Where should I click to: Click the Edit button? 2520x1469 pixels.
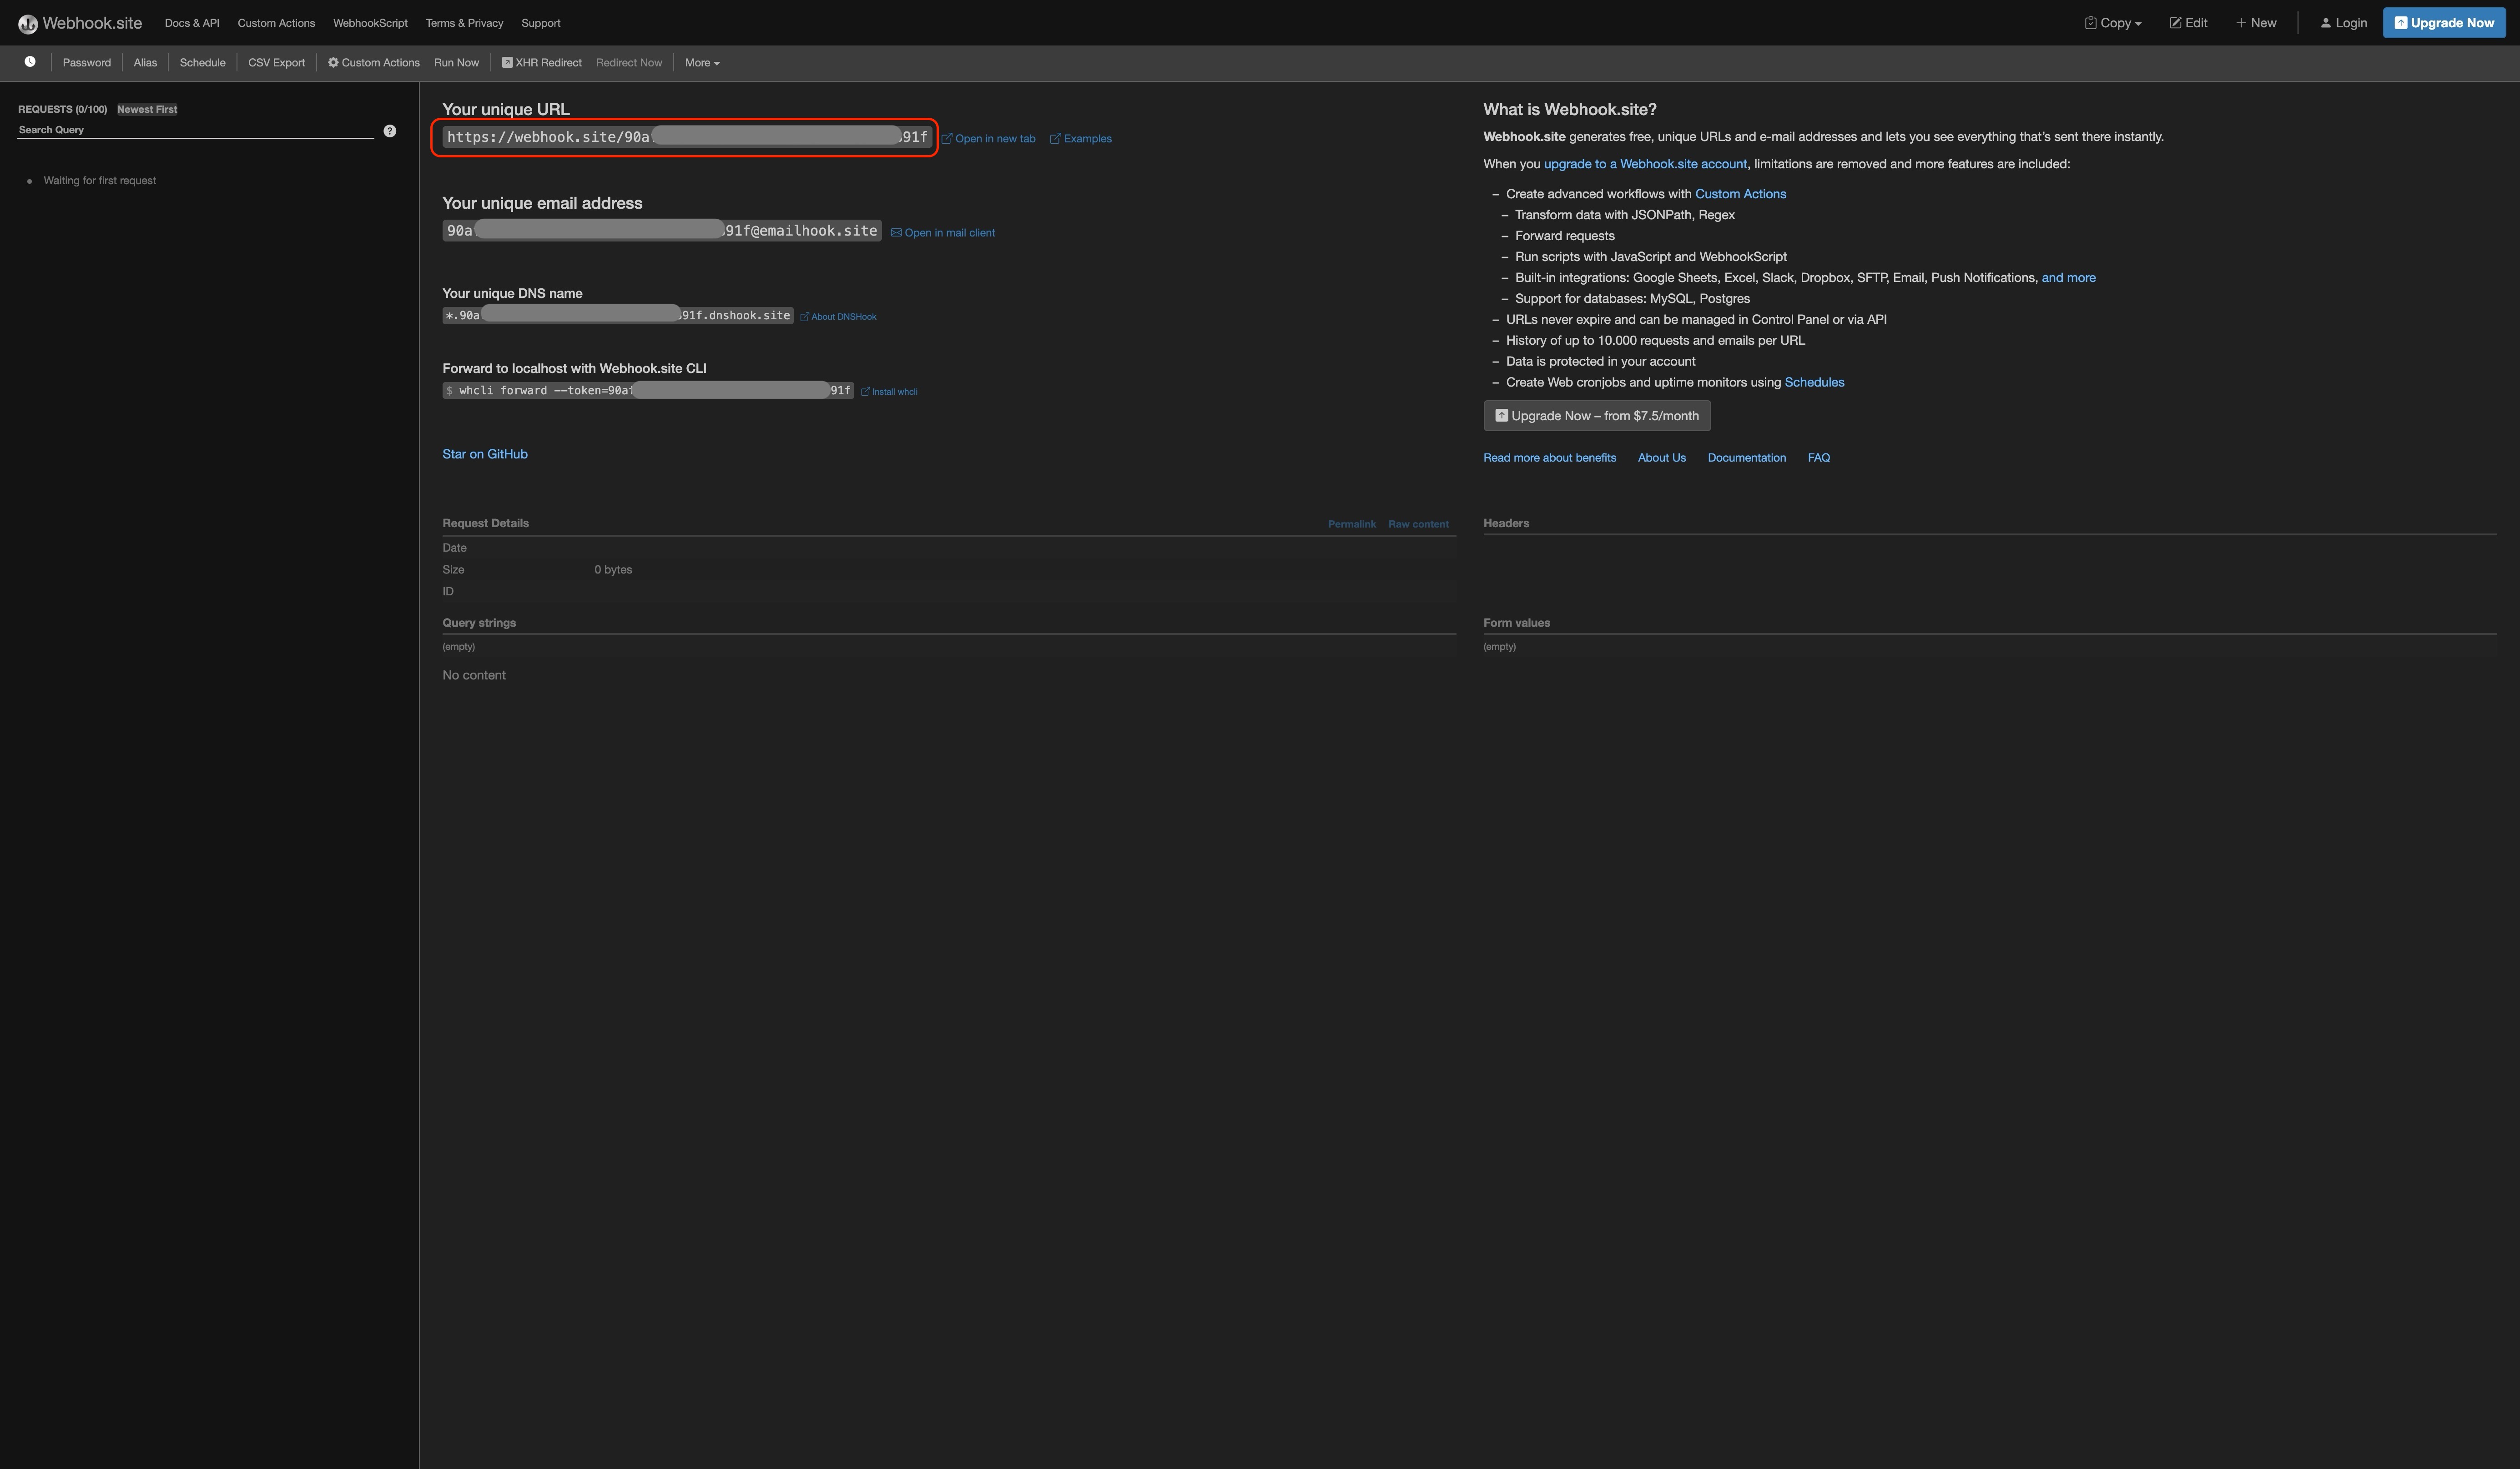[x=2189, y=23]
